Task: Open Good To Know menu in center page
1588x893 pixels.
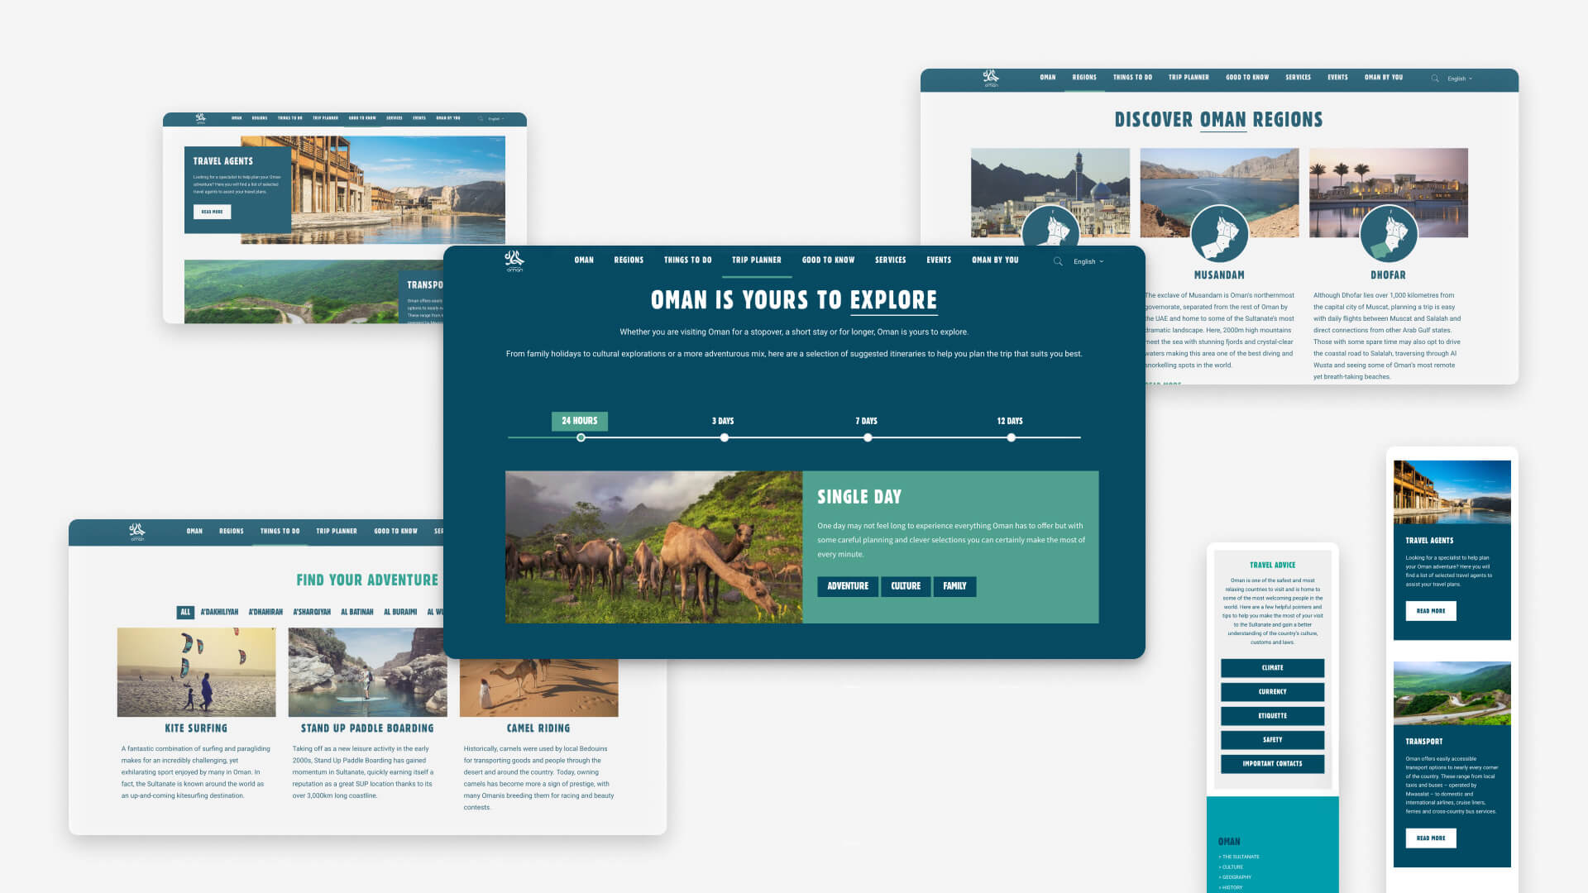Action: pyautogui.click(x=828, y=260)
